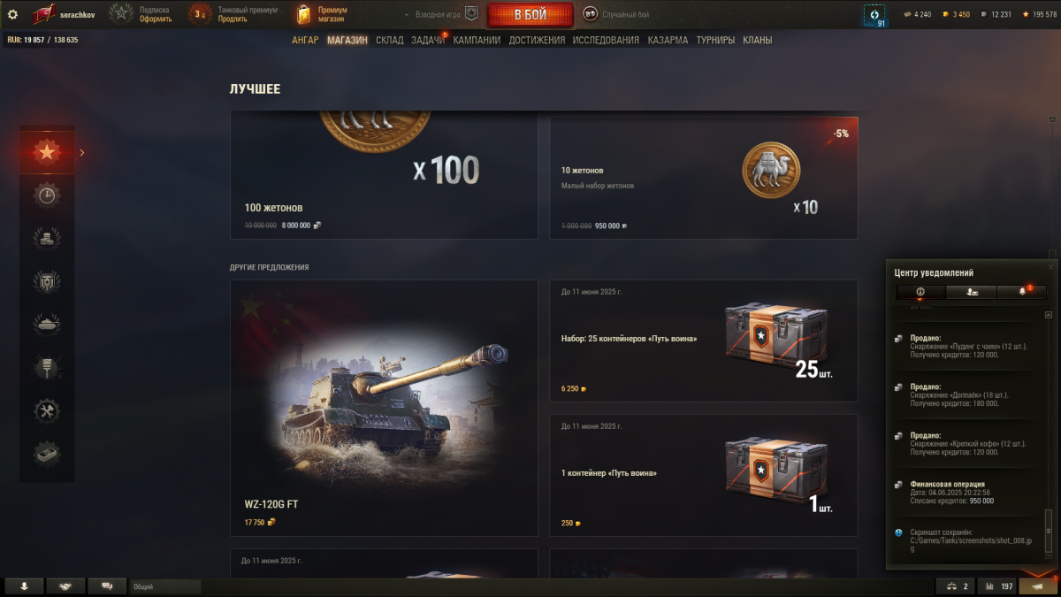
Task: Open the Premium shop icon
Action: (x=304, y=14)
